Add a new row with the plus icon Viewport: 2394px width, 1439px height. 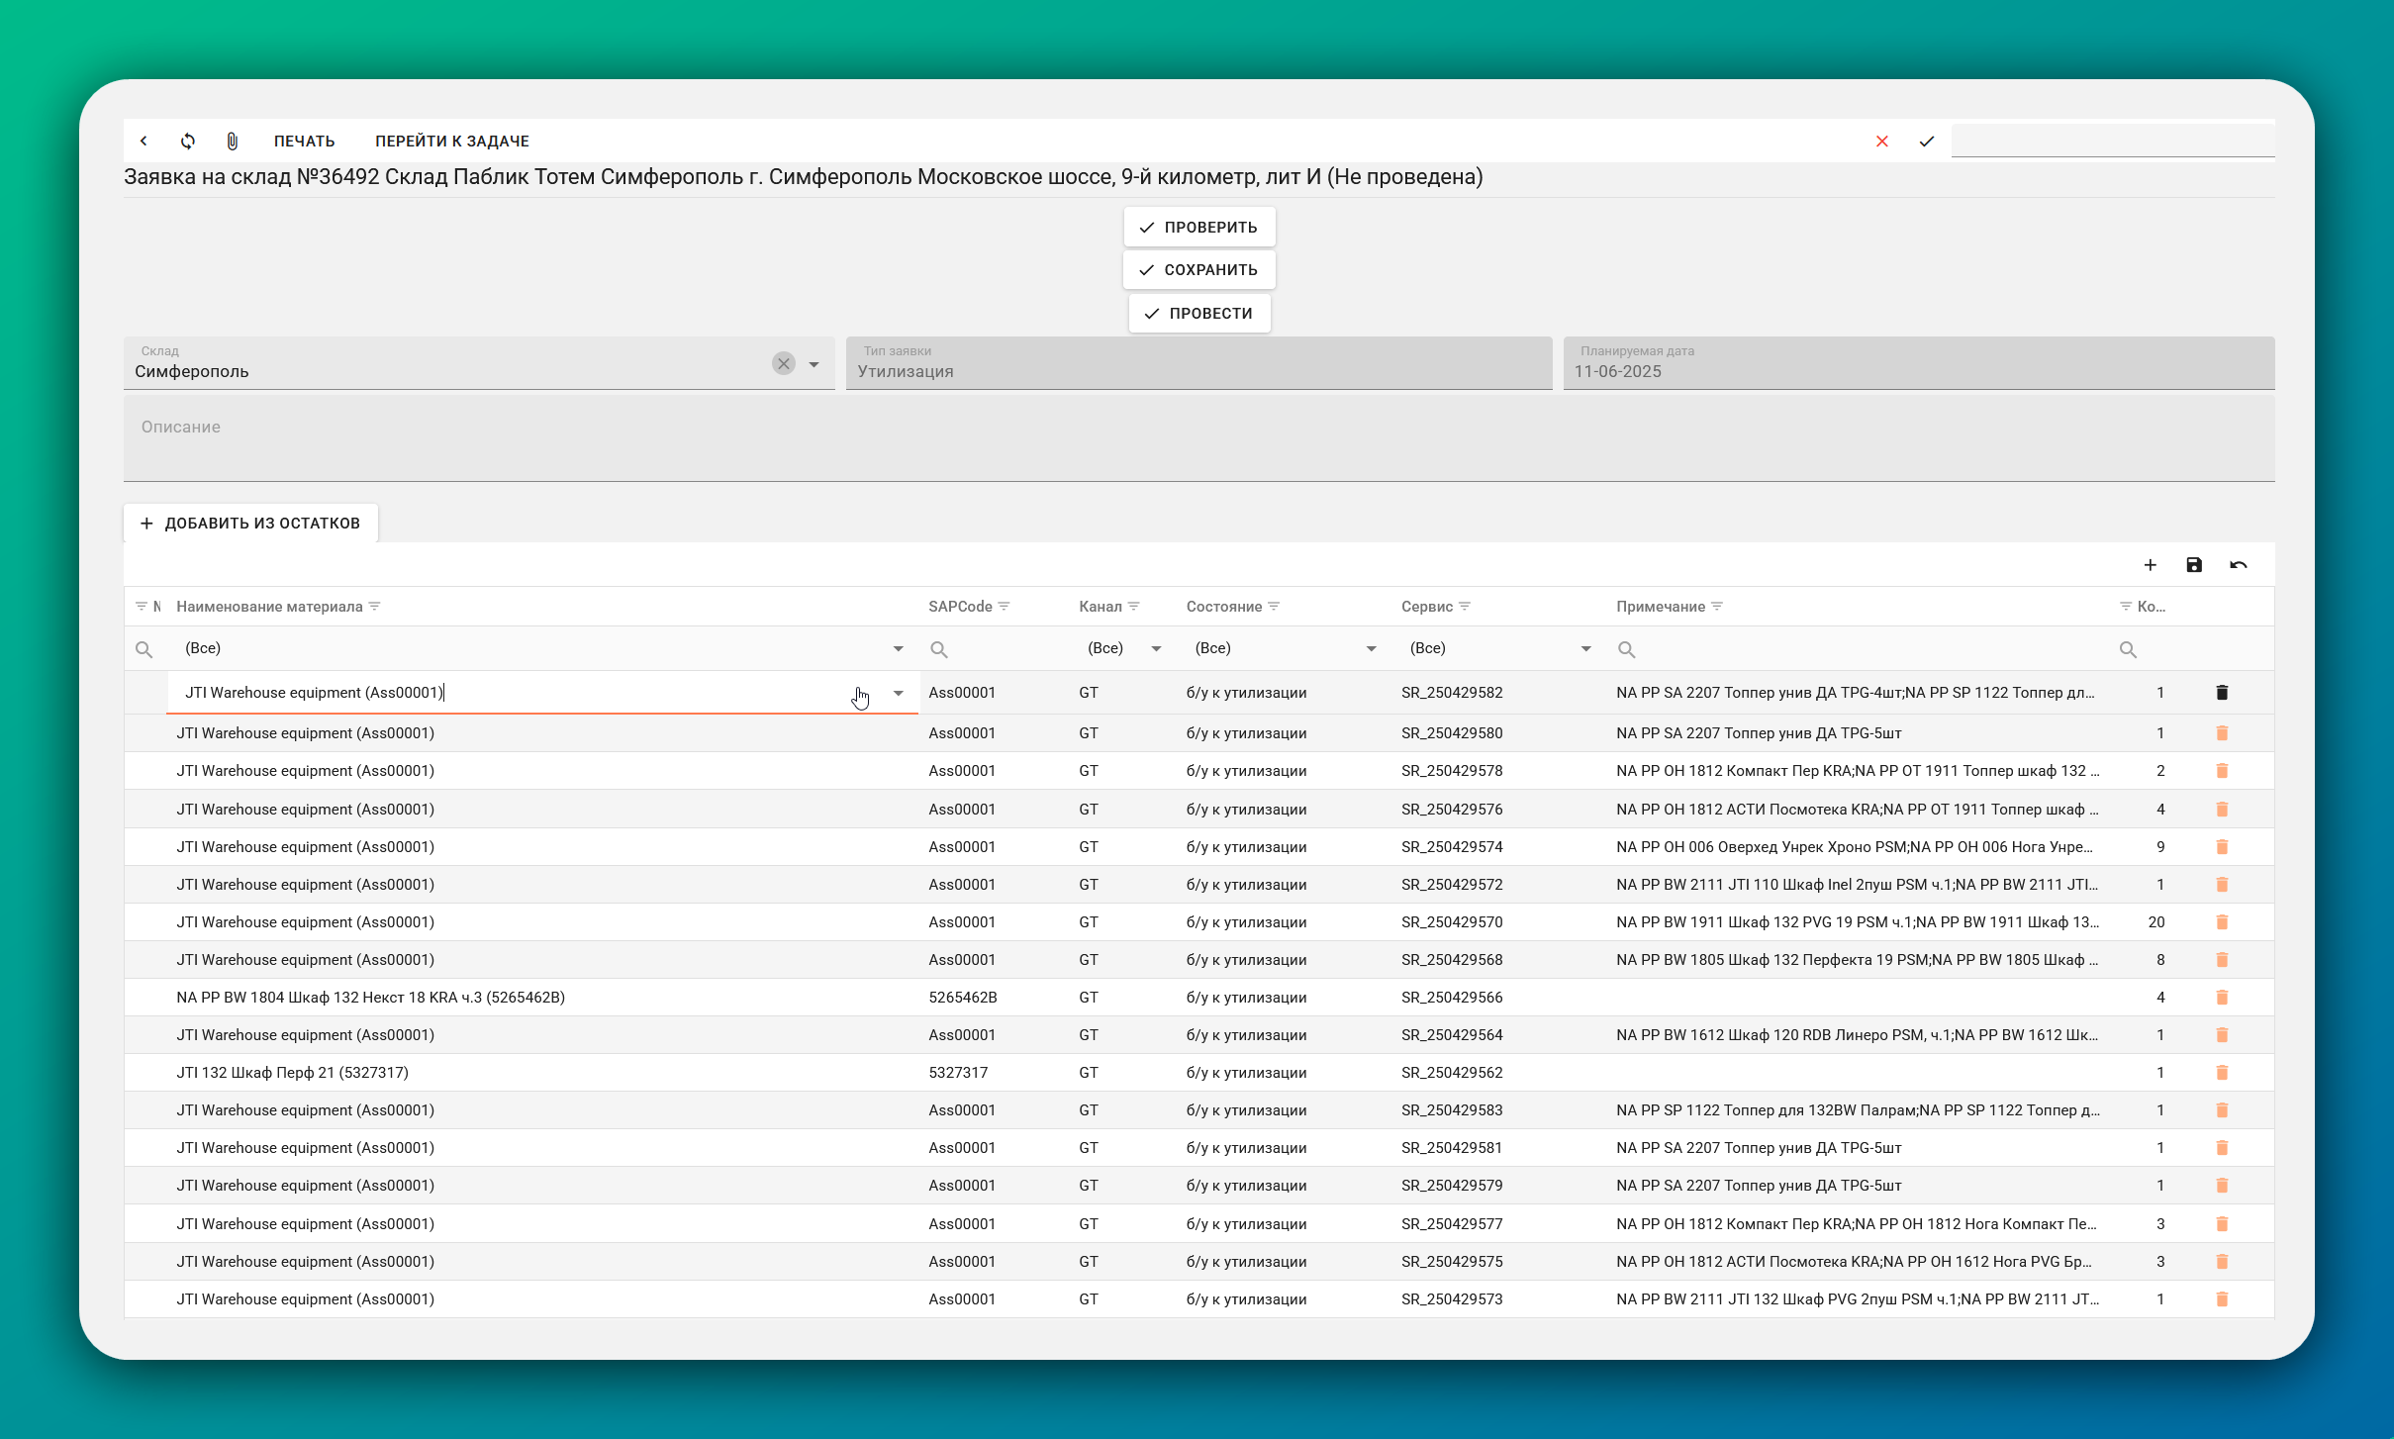click(2150, 565)
